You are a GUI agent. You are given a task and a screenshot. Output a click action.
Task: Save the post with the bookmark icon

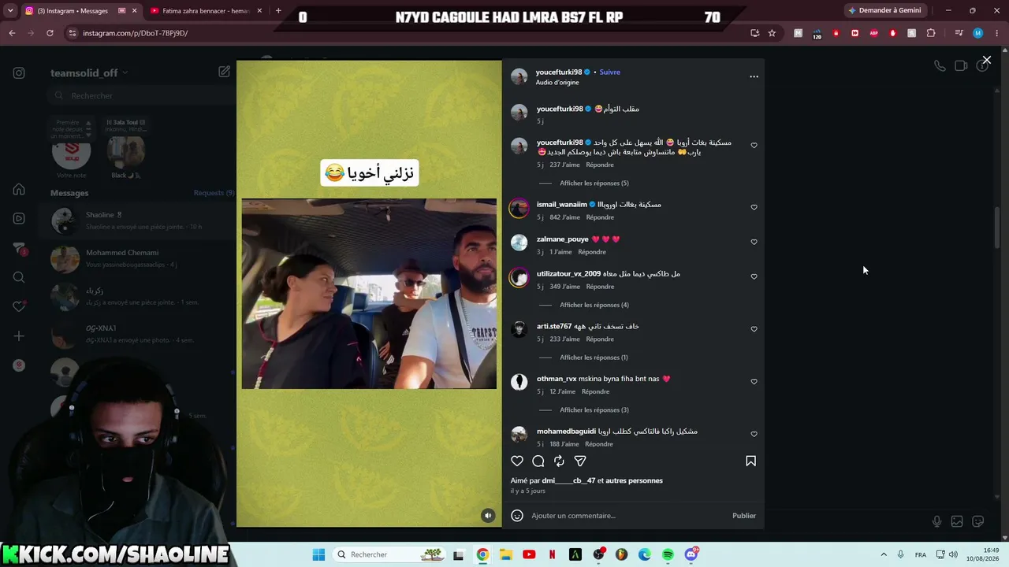(x=750, y=461)
